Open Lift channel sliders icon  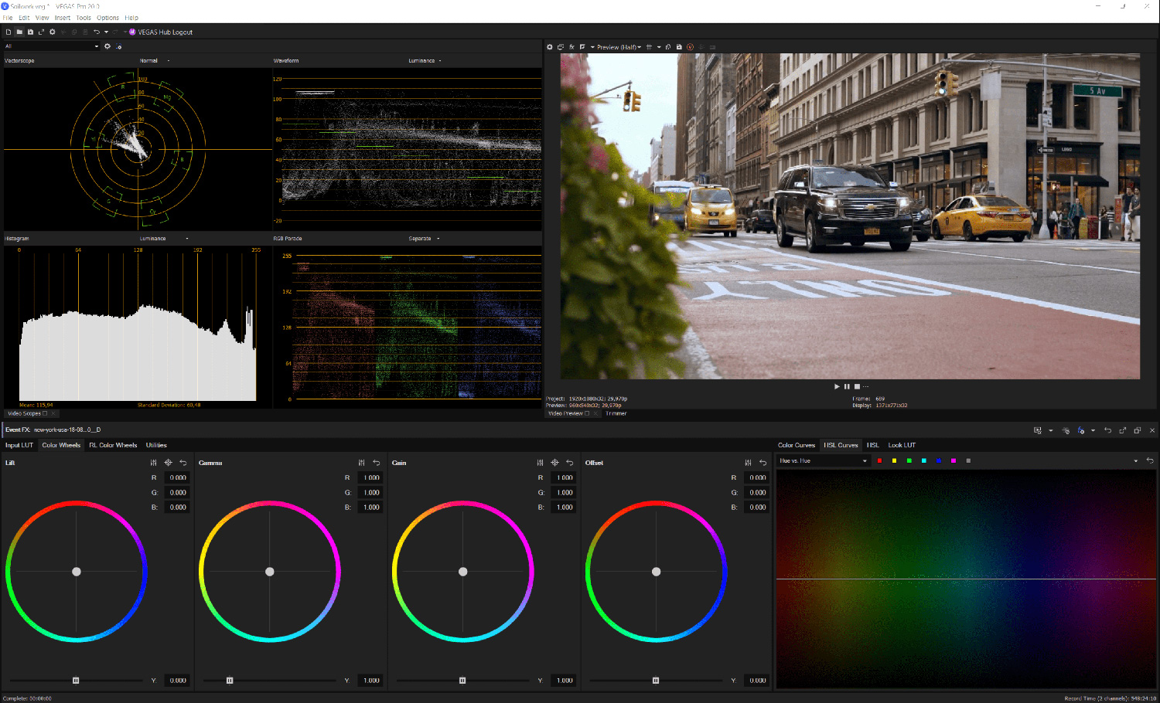pyautogui.click(x=153, y=463)
